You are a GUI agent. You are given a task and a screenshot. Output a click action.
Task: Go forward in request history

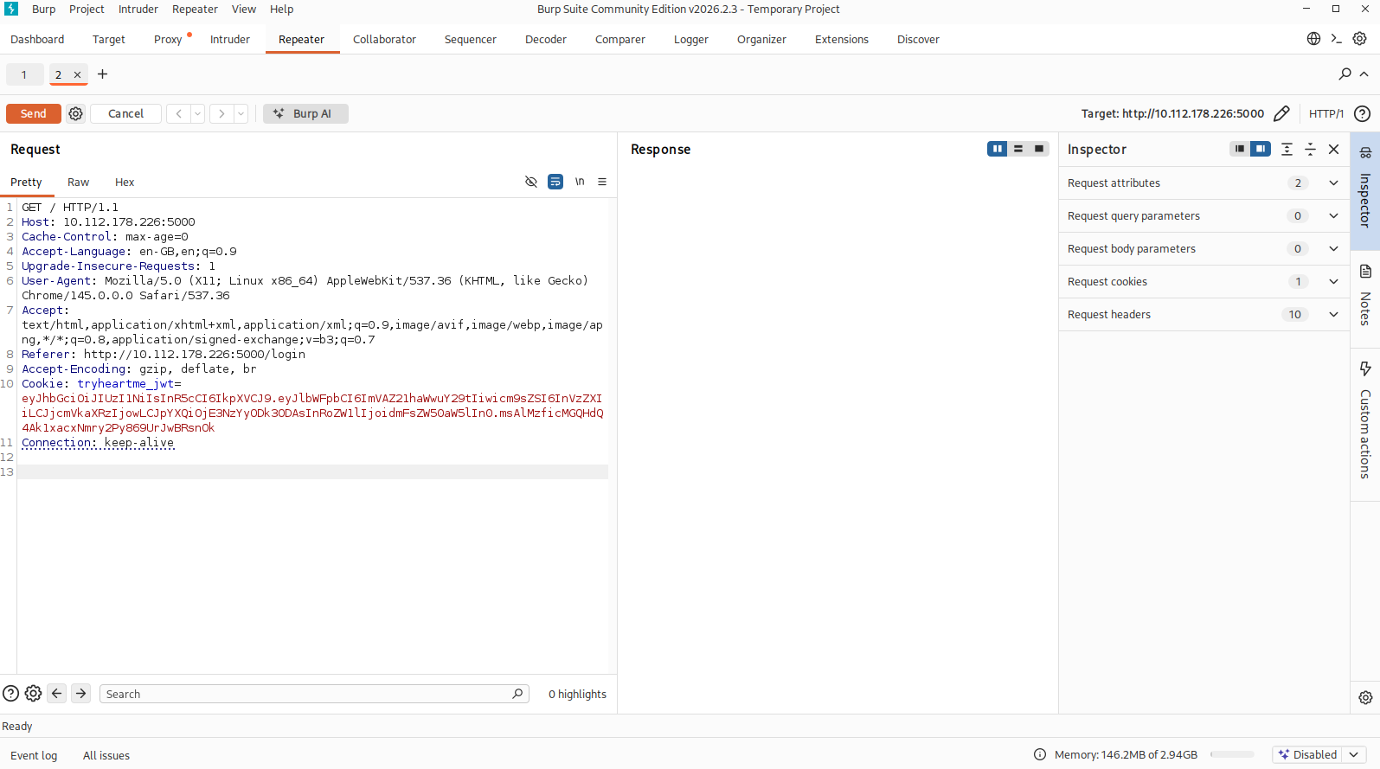221,113
